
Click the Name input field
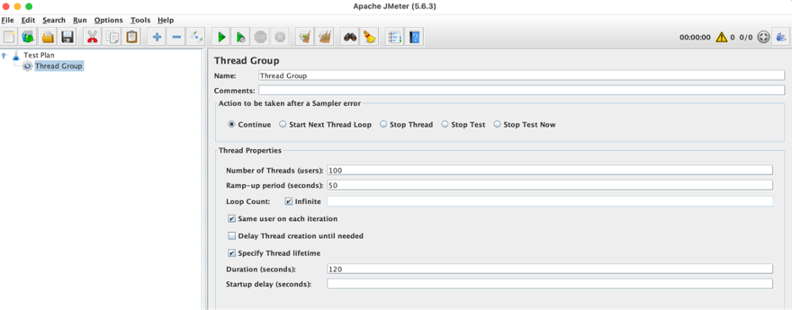pos(521,75)
